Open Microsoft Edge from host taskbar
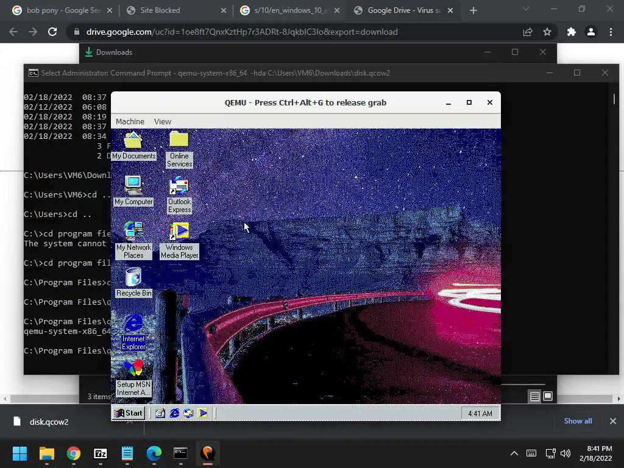The height and width of the screenshot is (468, 624). point(154,453)
